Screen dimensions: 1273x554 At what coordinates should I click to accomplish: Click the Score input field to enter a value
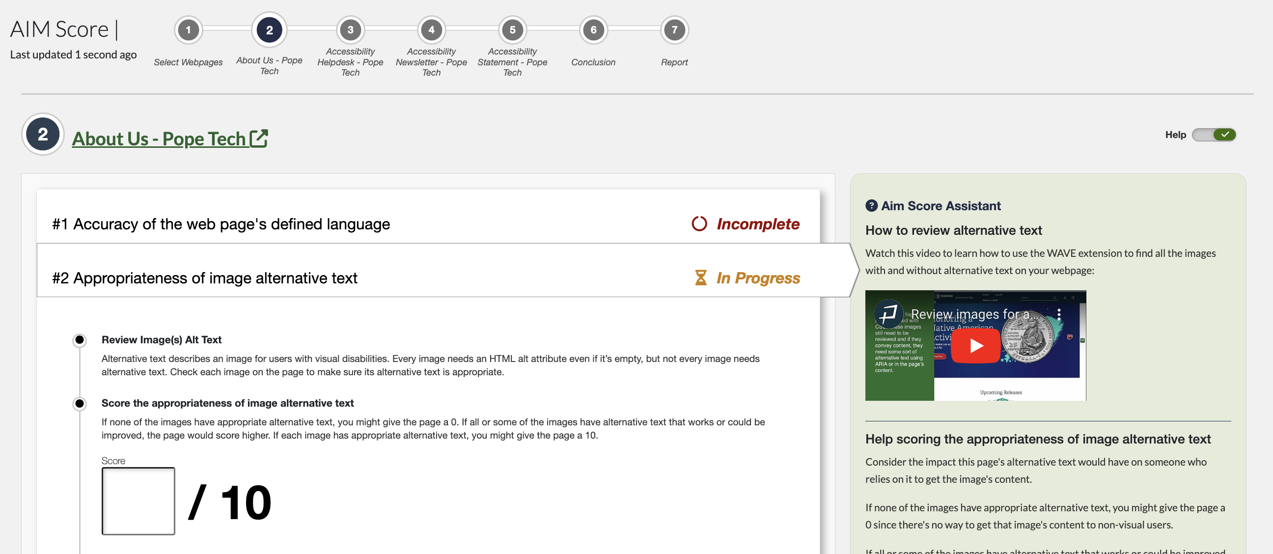138,500
